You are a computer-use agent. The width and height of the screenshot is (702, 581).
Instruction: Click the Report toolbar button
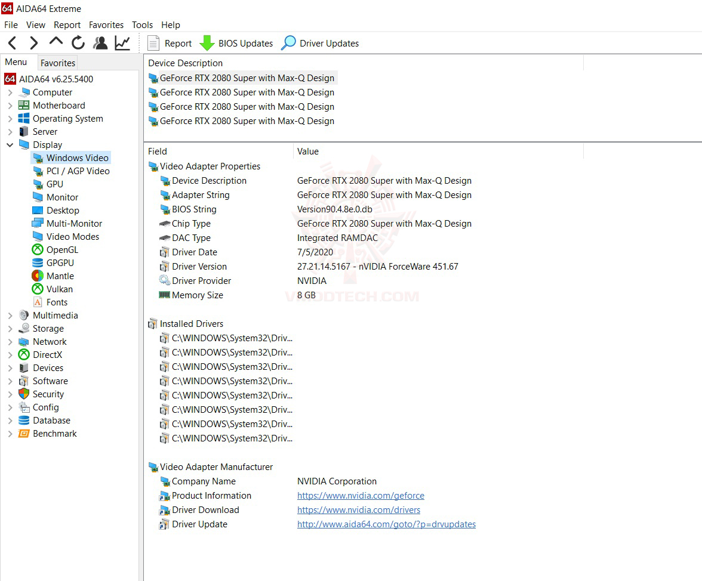(x=170, y=44)
